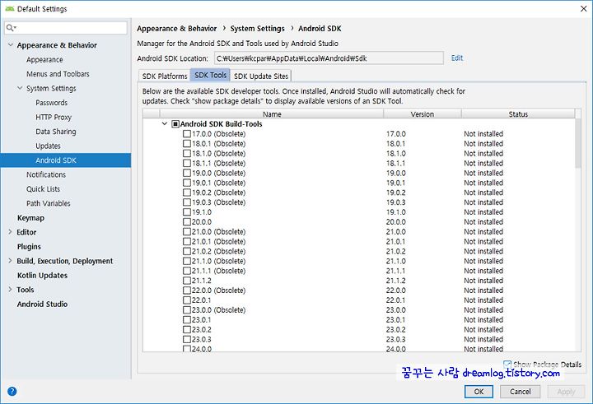
Task: Open Quick Lists settings
Action: [43, 189]
